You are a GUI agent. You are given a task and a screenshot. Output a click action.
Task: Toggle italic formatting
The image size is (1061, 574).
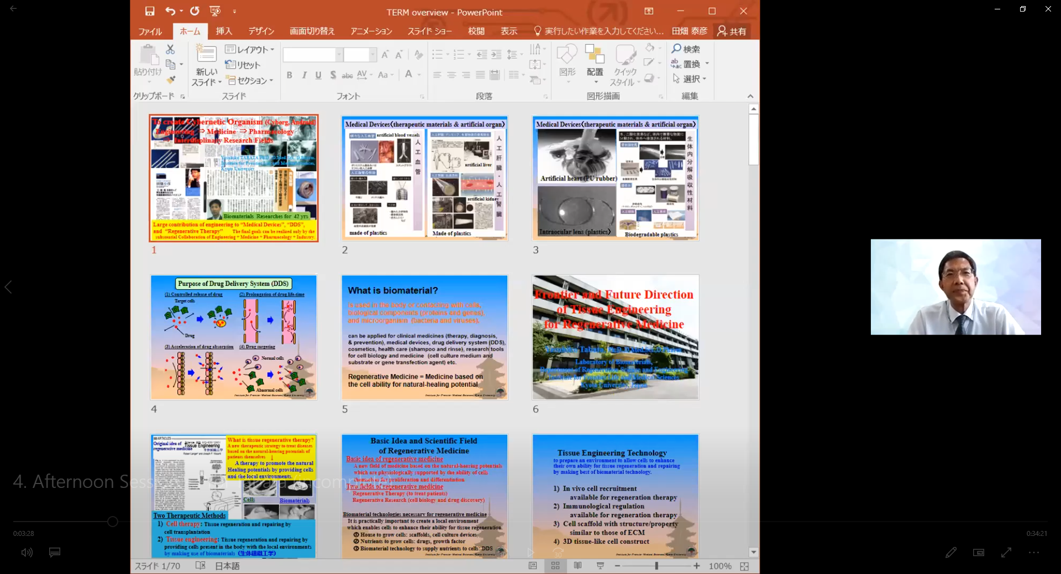pos(304,75)
